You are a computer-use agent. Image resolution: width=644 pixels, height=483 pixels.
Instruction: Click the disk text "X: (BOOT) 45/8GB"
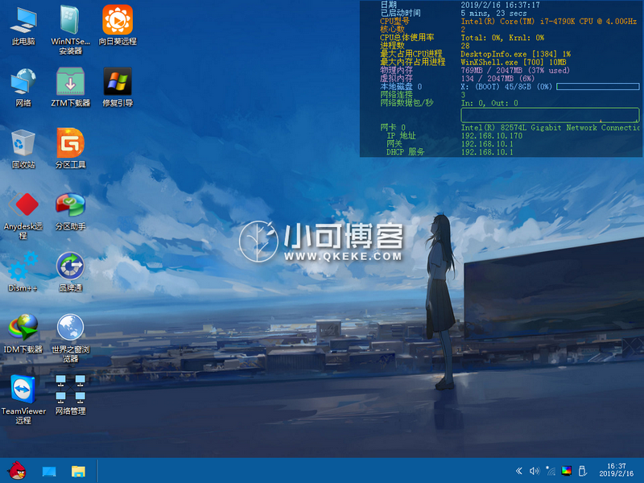pos(496,87)
